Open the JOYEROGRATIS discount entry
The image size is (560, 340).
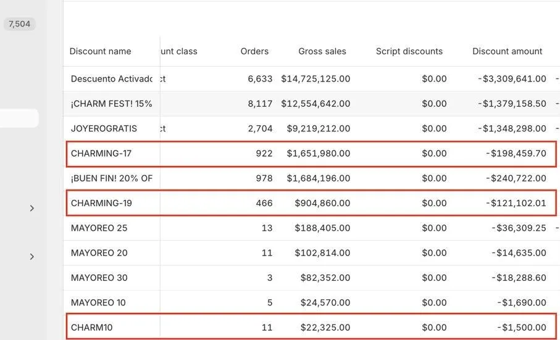(x=104, y=128)
